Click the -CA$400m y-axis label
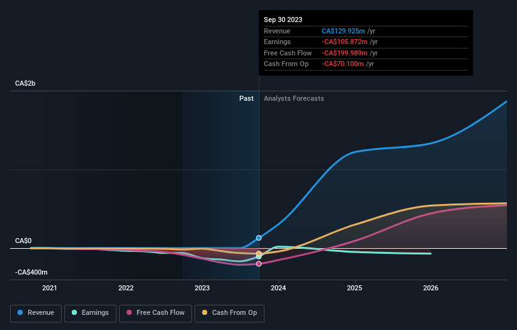The image size is (517, 330). [31, 272]
